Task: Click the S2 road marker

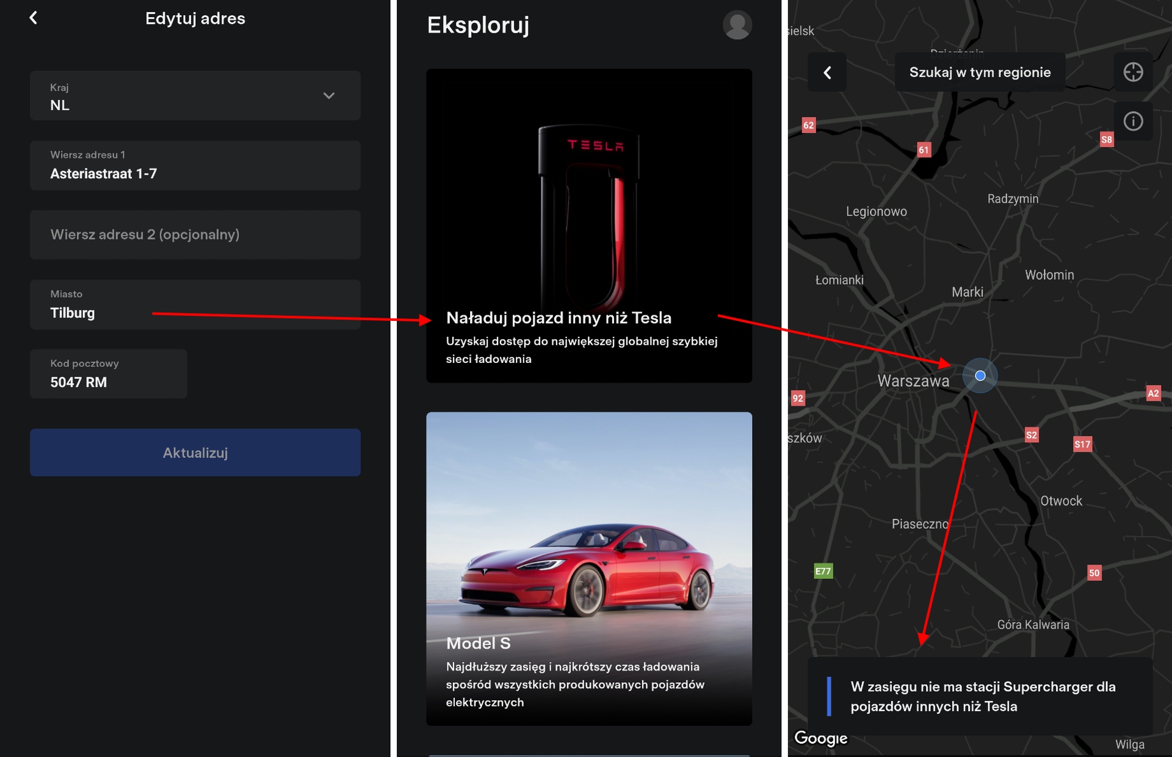Action: tap(1031, 435)
